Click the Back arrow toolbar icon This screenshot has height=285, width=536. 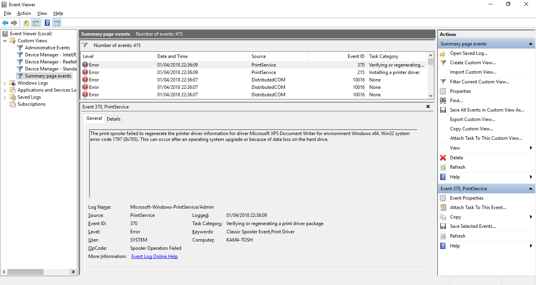point(5,23)
